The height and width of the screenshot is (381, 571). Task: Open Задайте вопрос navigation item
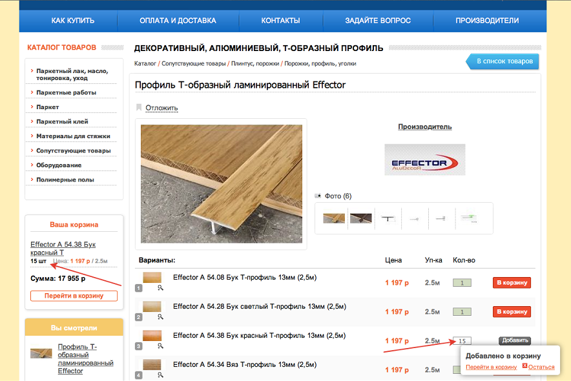tap(378, 21)
